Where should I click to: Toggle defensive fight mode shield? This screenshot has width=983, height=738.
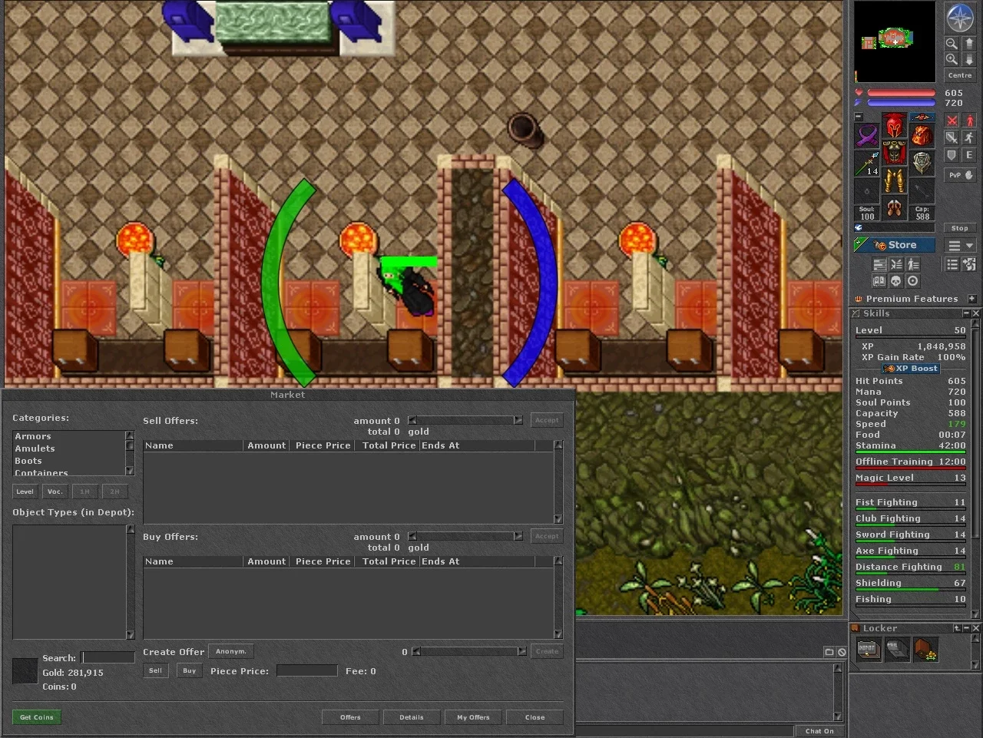click(952, 154)
